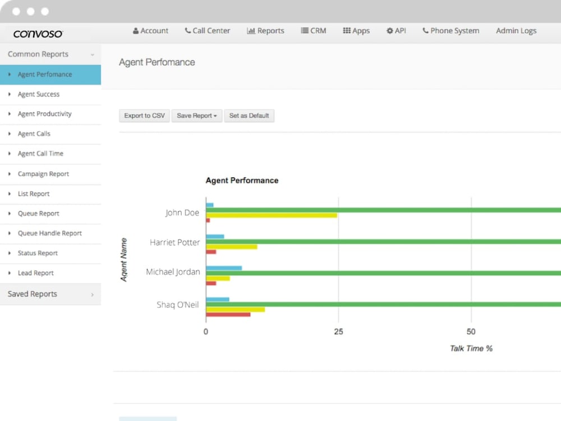The height and width of the screenshot is (421, 561).
Task: Open Lead Report
Action: click(50, 273)
